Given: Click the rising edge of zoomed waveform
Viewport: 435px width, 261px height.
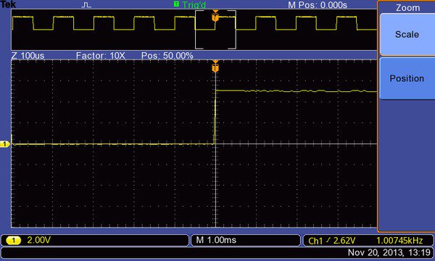Looking at the screenshot, I should click(x=215, y=117).
